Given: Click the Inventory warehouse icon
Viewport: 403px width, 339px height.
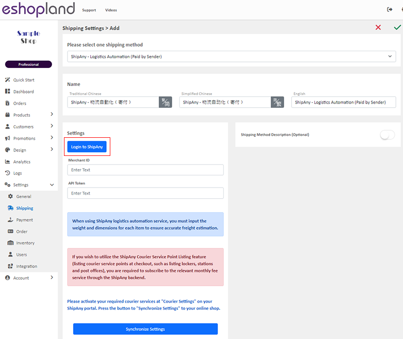Looking at the screenshot, I should tap(10, 243).
